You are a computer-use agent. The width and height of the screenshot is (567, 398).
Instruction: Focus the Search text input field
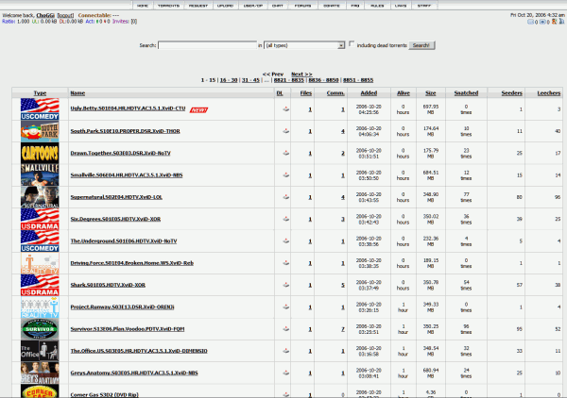point(207,45)
